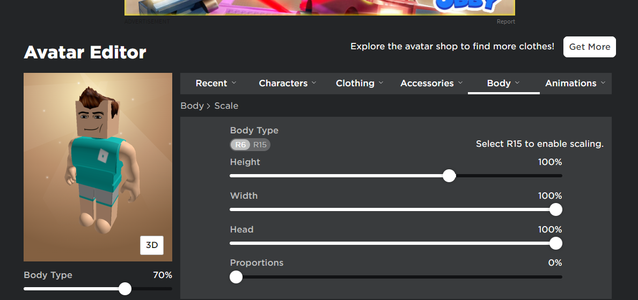Click the advertisement banner
This screenshot has width=638, height=300.
(320, 7)
